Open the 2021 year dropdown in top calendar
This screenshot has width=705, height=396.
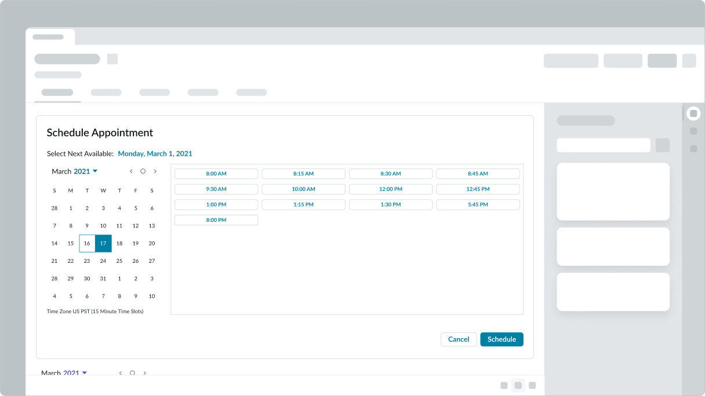[x=85, y=171]
